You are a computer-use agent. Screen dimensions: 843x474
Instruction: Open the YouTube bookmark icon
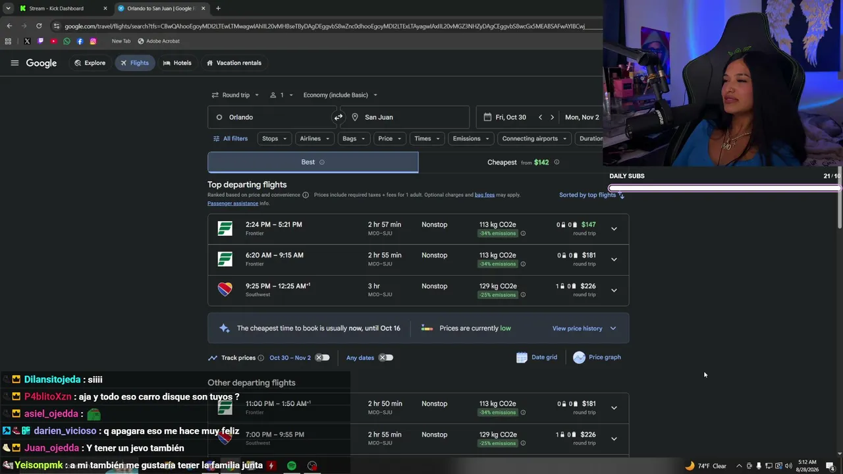[53, 41]
